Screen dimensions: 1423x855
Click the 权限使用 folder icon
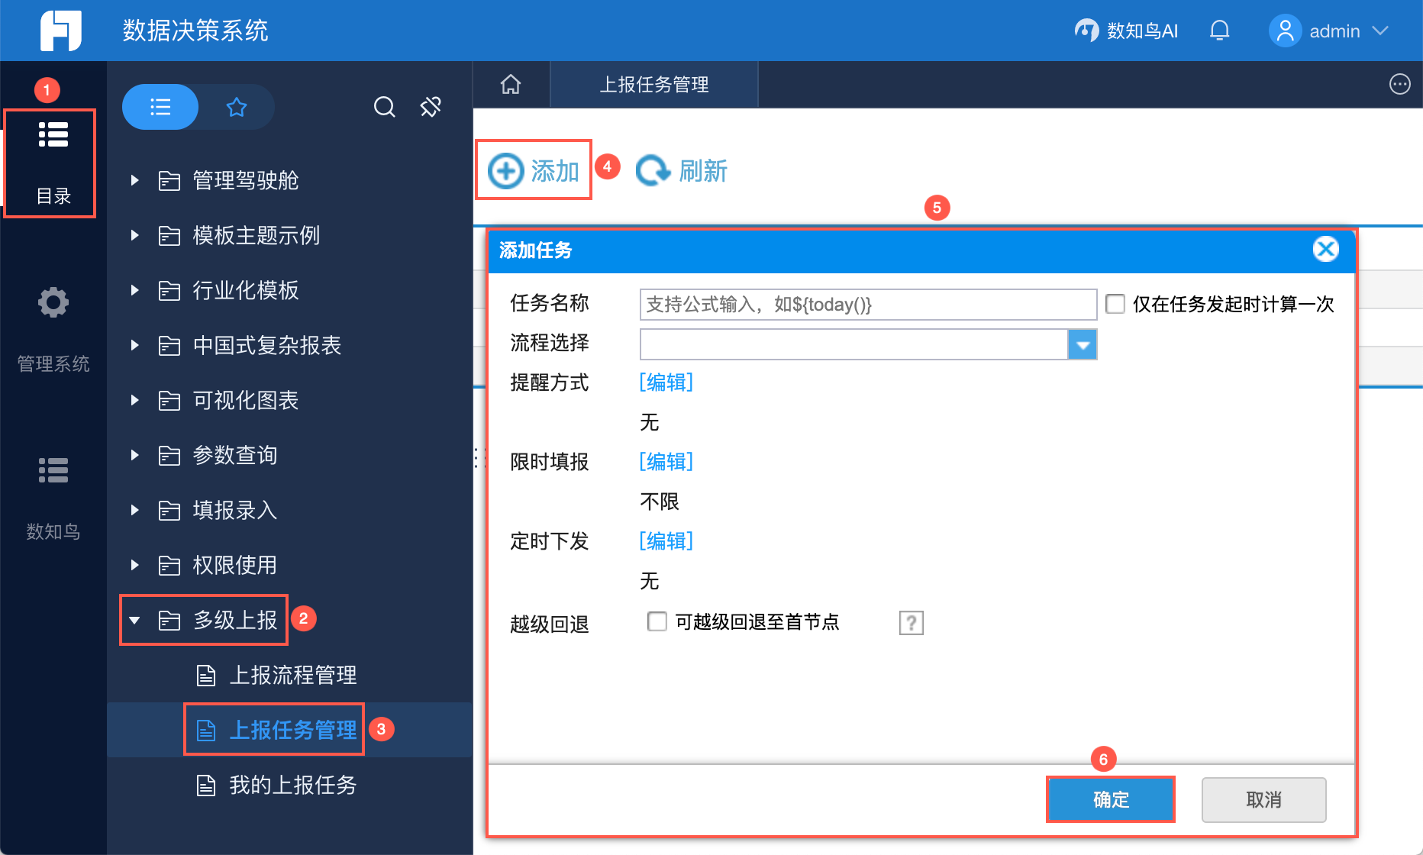tap(169, 565)
